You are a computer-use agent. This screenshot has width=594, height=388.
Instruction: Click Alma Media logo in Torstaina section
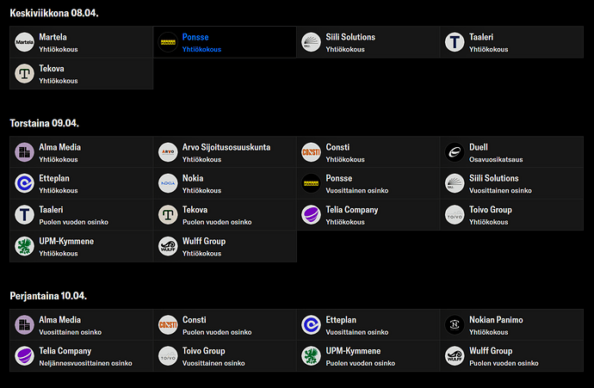pos(24,152)
